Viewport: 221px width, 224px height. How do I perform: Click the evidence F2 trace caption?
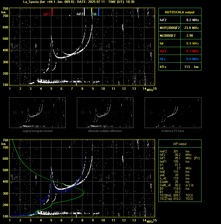(x=173, y=131)
